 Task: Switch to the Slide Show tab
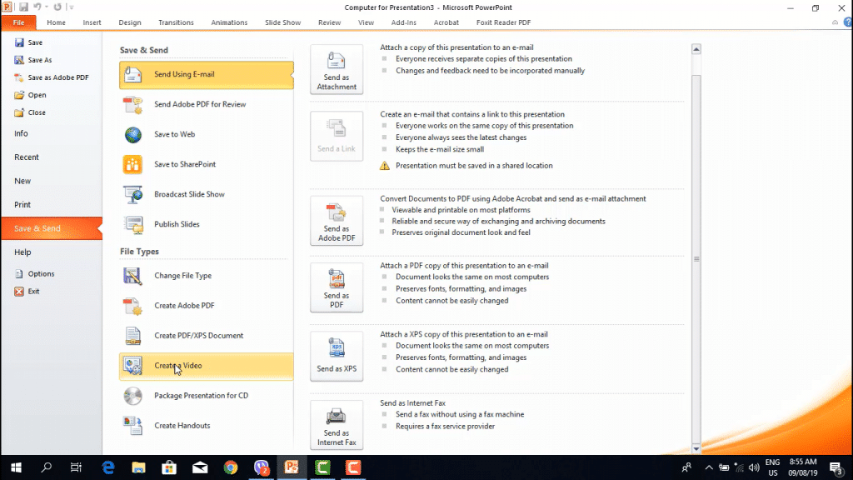[x=283, y=22]
